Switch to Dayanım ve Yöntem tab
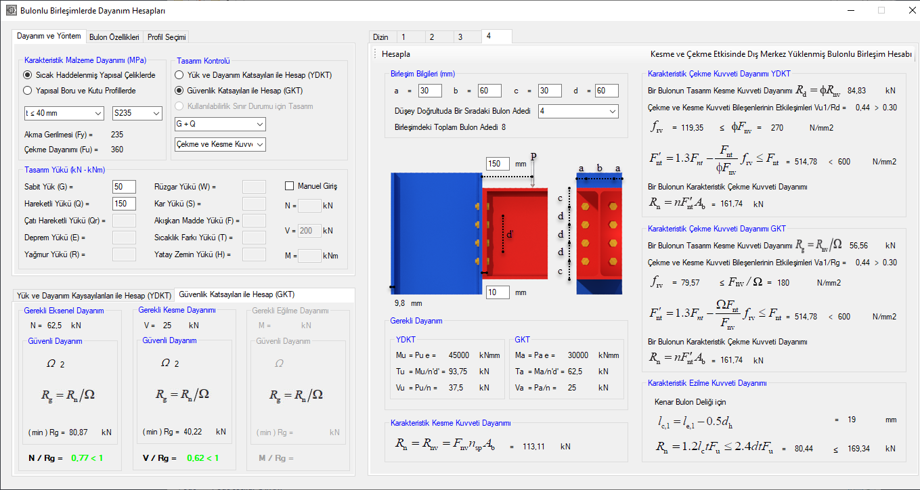Viewport: 920px width, 490px height. pos(49,37)
